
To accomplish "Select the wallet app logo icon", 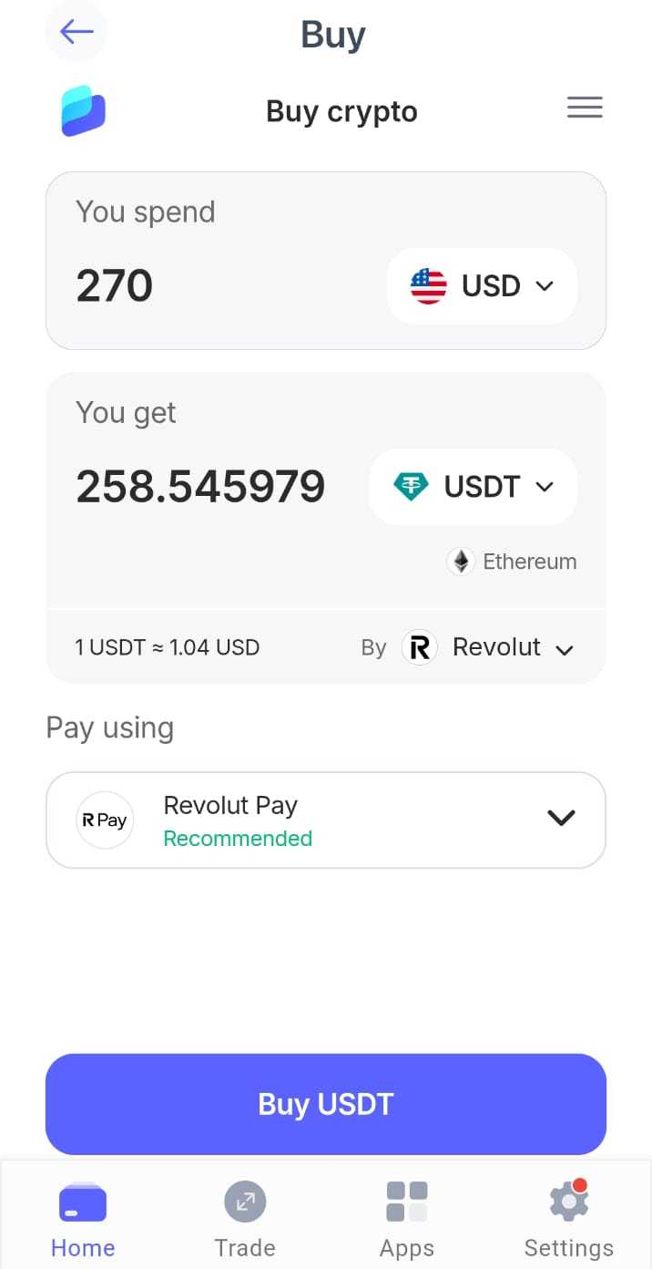I will 82,109.
